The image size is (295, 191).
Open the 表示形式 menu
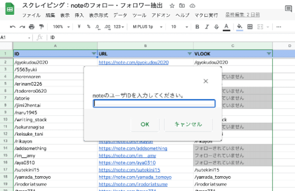pos(99,15)
